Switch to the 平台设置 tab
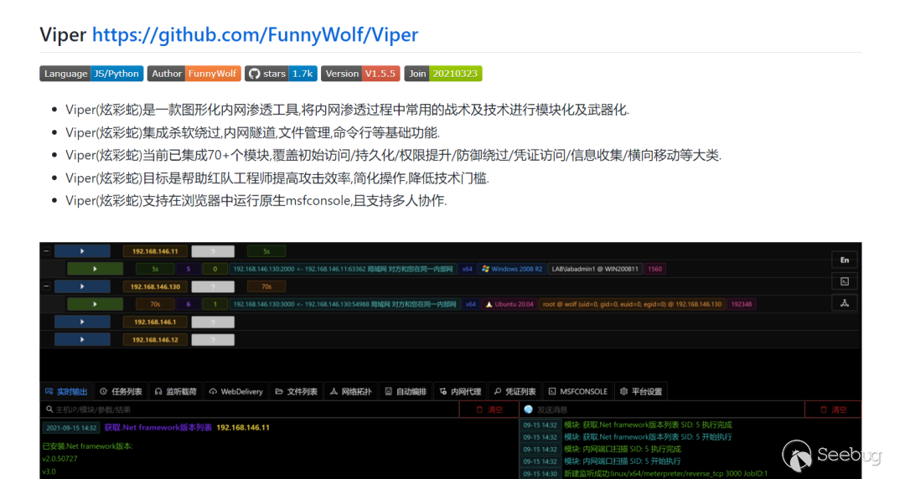Image resolution: width=905 pixels, height=479 pixels. [x=640, y=391]
